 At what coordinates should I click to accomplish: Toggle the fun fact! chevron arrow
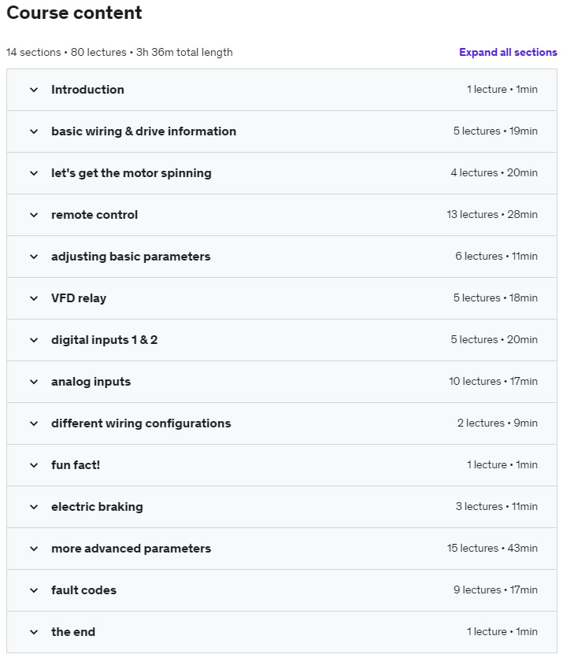[x=34, y=465]
